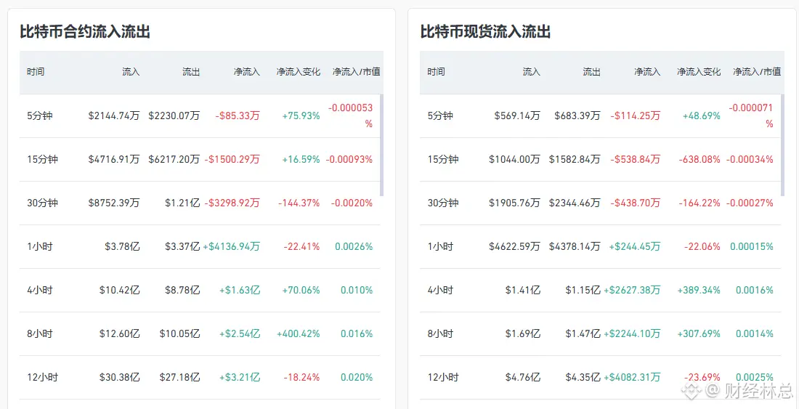Click the 比特币现货 table vertical scrollbar
799x409 pixels.
coord(783,145)
